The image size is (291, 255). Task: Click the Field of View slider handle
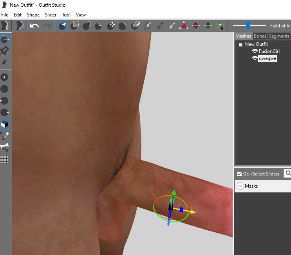tap(248, 26)
